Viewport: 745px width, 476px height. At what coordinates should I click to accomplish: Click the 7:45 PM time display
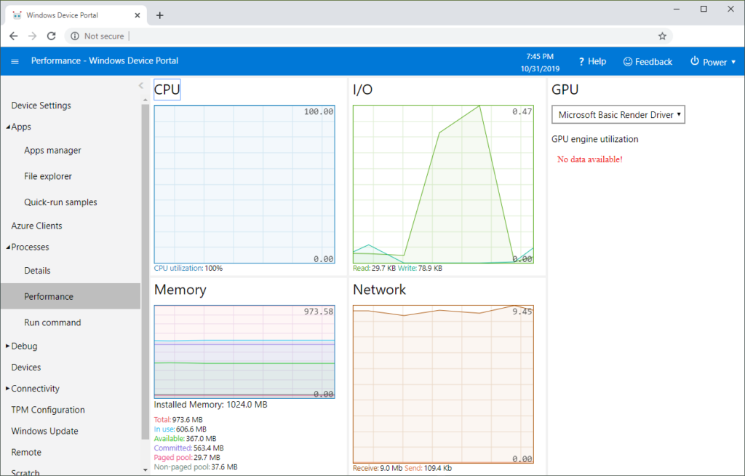[x=540, y=57]
